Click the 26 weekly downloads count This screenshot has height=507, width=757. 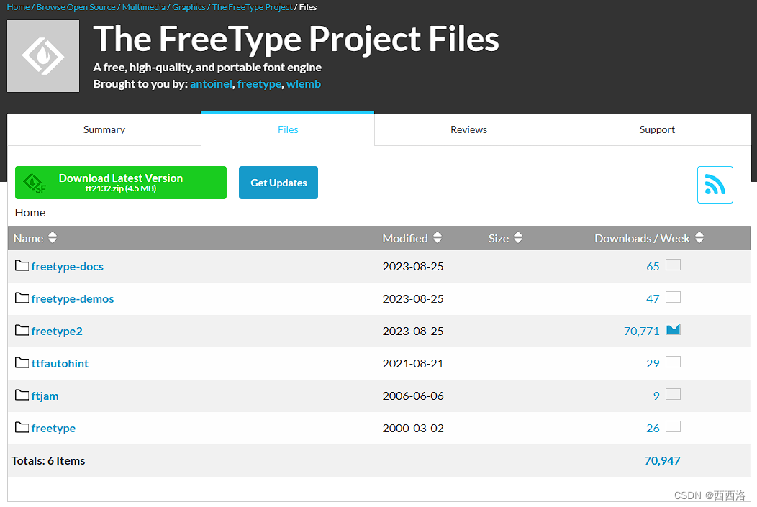tap(653, 428)
